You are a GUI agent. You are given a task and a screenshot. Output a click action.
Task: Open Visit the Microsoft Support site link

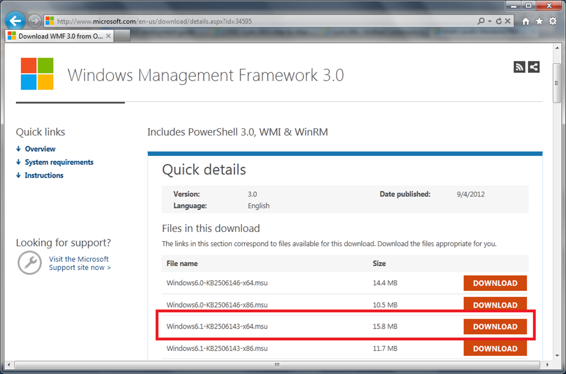click(x=80, y=263)
